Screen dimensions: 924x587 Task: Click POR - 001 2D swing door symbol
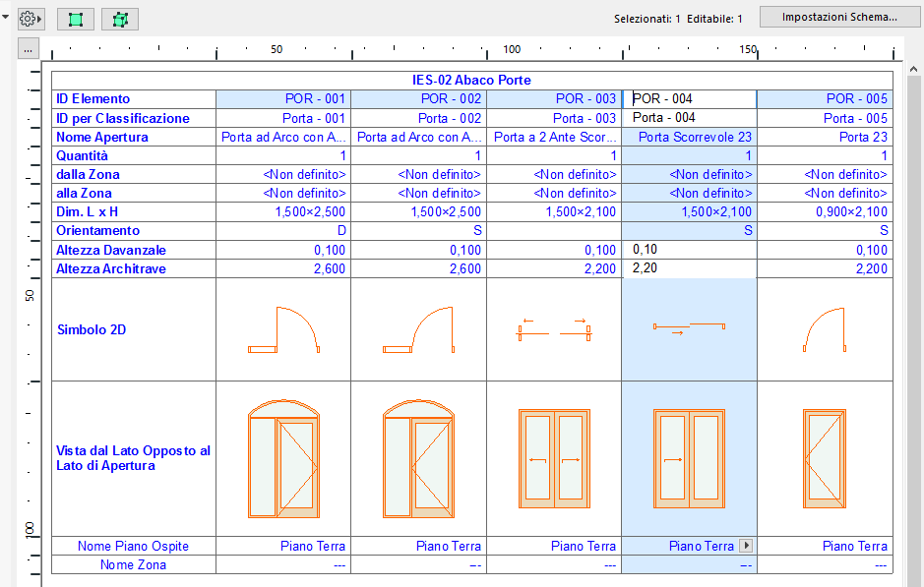coord(283,329)
